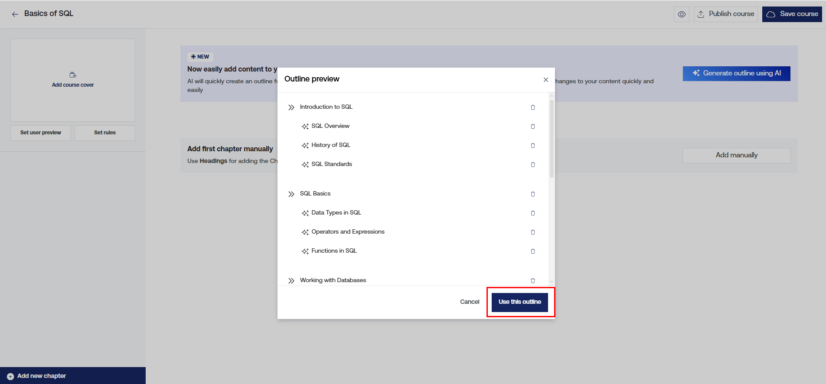Remove the History of SQL topic
The width and height of the screenshot is (826, 384).
(x=532, y=146)
